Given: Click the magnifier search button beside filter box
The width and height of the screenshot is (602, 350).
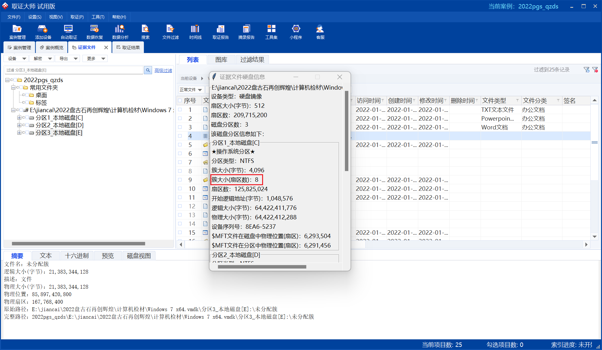Looking at the screenshot, I should pyautogui.click(x=148, y=70).
